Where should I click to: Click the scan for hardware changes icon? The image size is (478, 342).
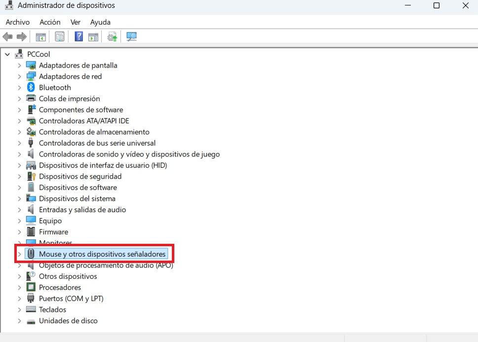click(131, 37)
